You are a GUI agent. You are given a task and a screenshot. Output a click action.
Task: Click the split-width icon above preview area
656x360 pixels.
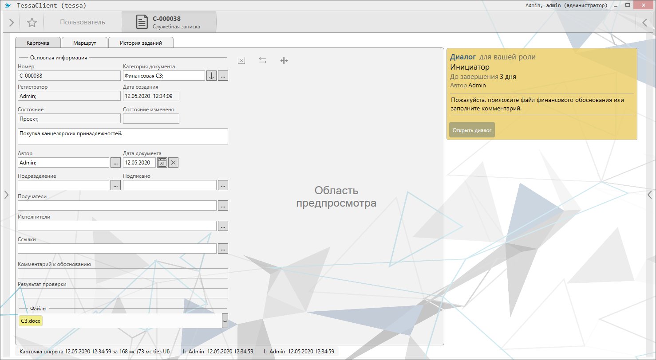click(x=284, y=61)
